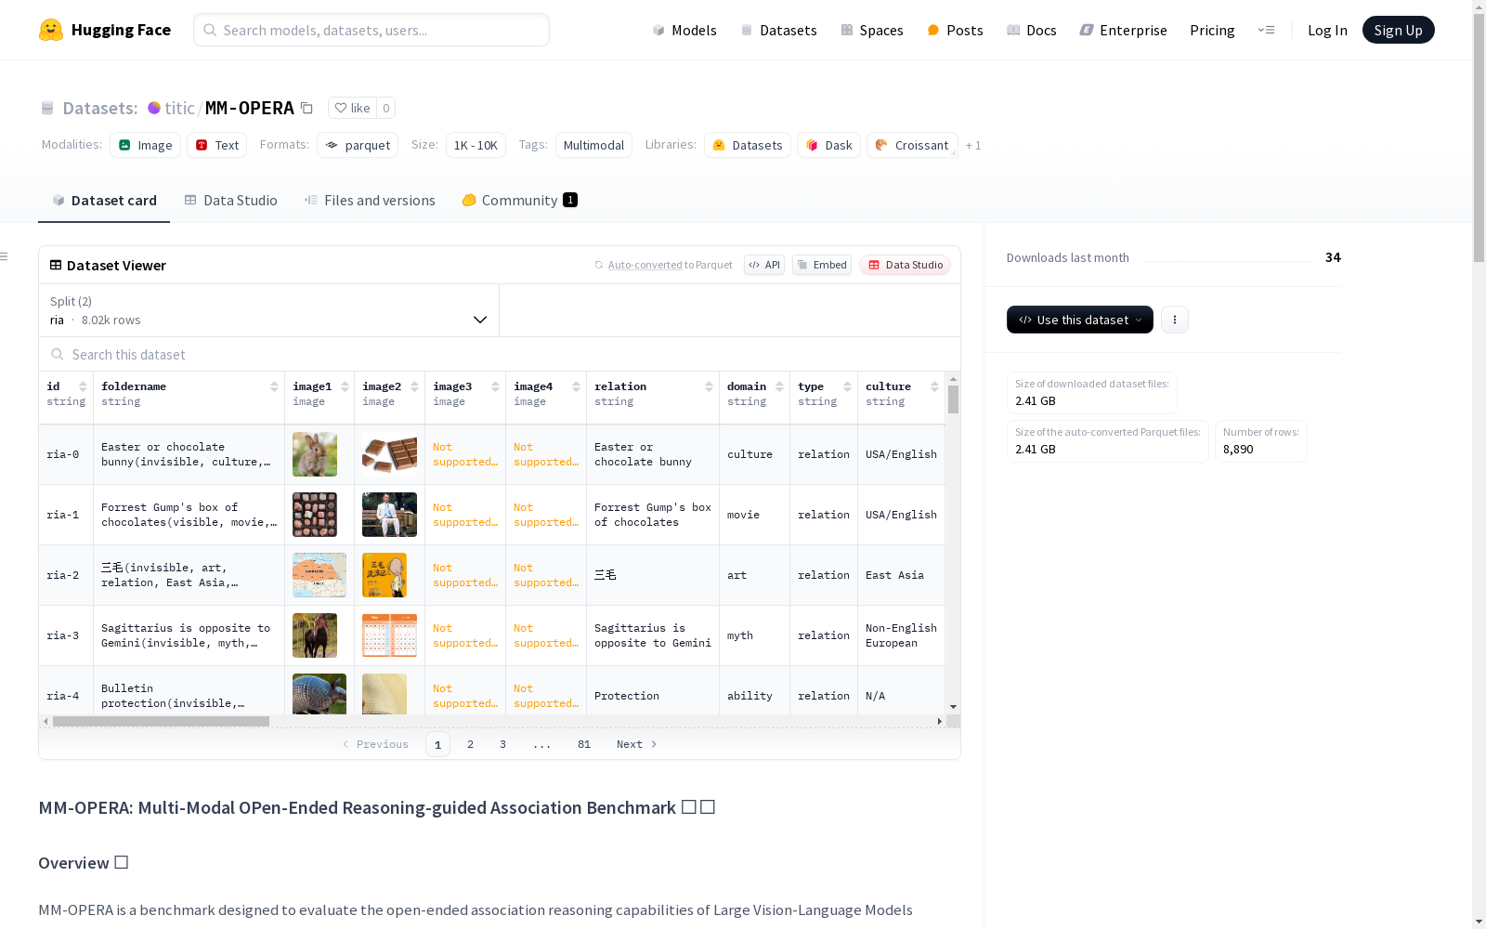The height and width of the screenshot is (929, 1486).
Task: Open Enterprise in the top navigation
Action: pyautogui.click(x=1124, y=30)
